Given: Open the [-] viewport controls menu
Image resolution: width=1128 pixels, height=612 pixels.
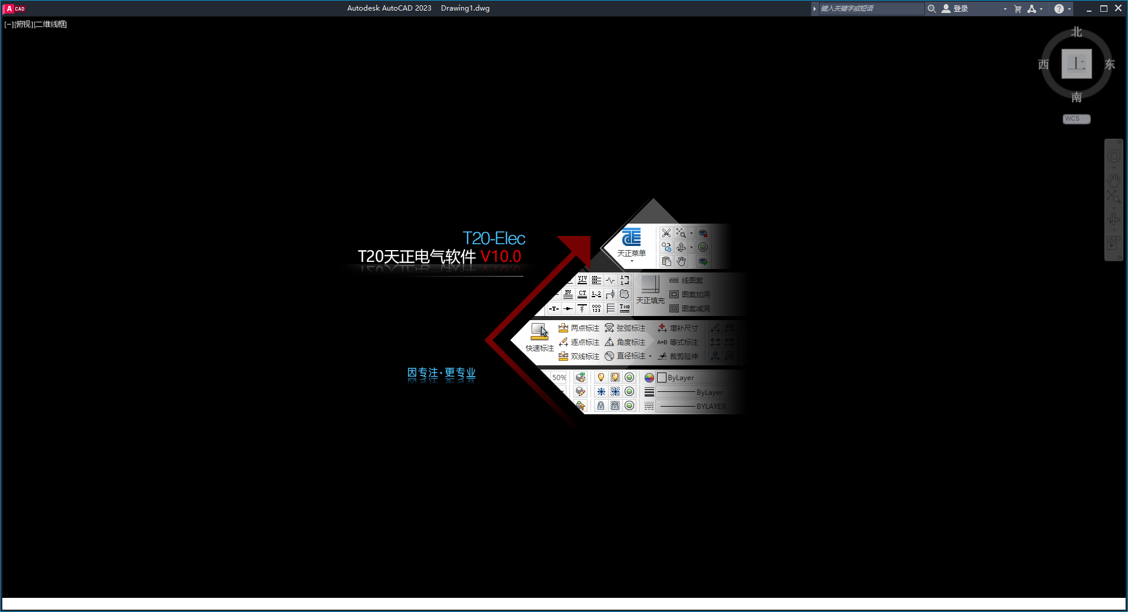Looking at the screenshot, I should (9, 24).
